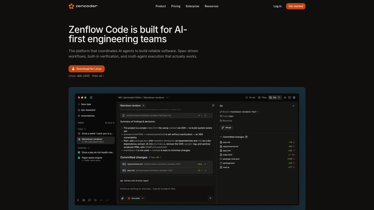374x210 pixels.
Task: Close the Git panel with the X
Action: click(x=293, y=106)
